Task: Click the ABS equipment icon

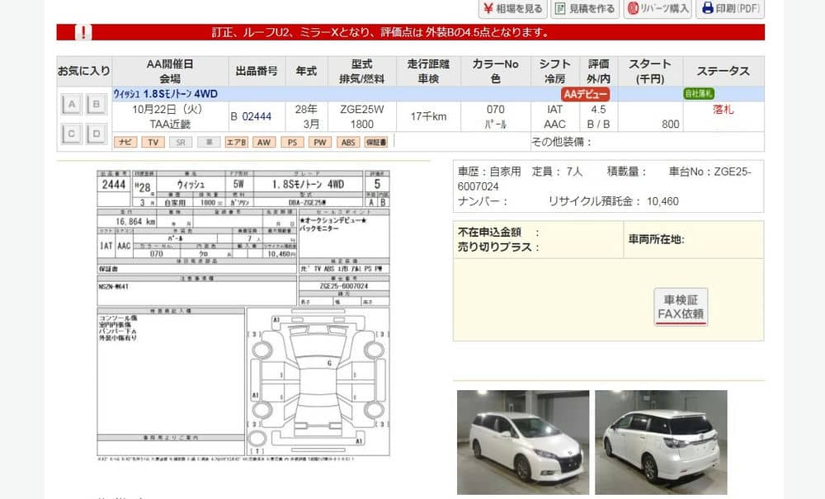Action: click(x=348, y=142)
